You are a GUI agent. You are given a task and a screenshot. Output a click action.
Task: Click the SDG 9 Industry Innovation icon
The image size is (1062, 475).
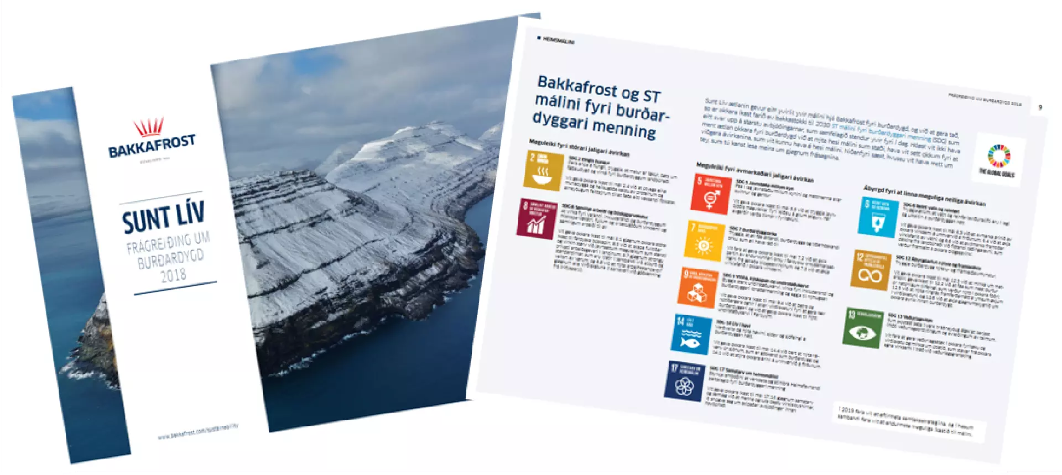(698, 288)
